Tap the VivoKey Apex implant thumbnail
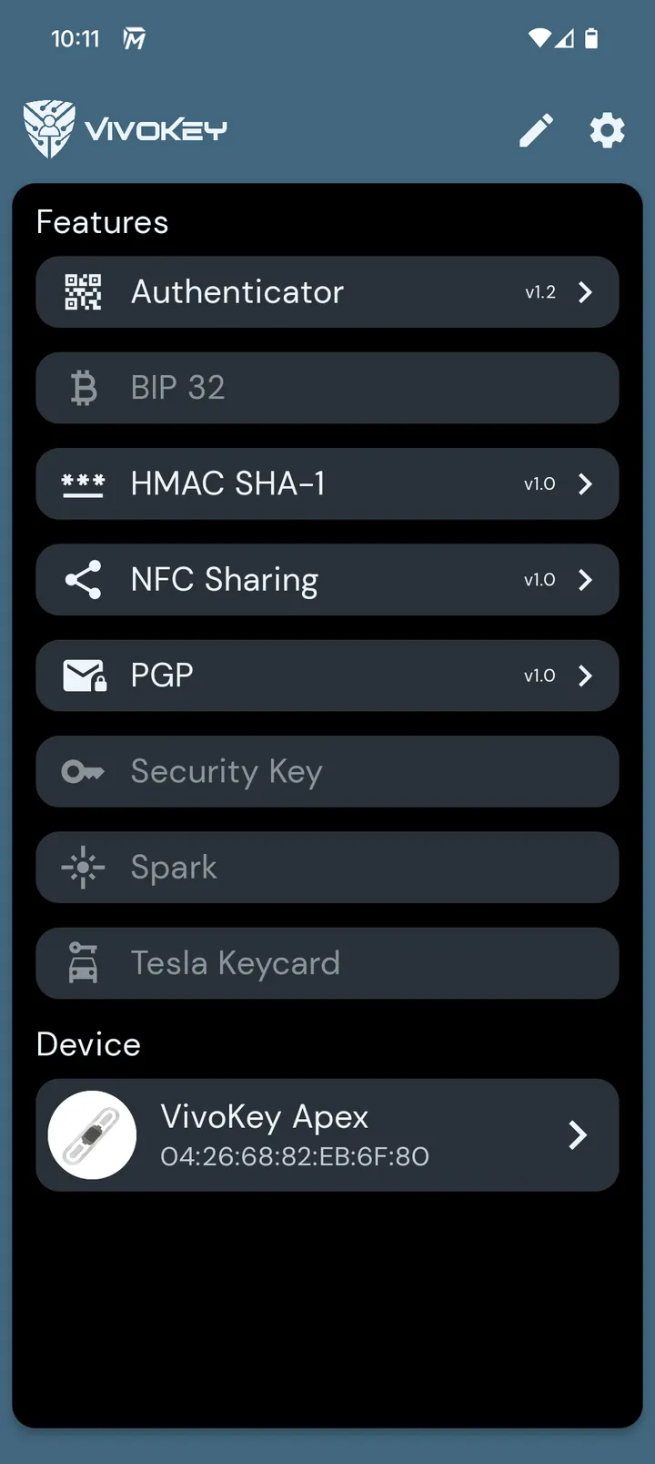 point(92,1135)
